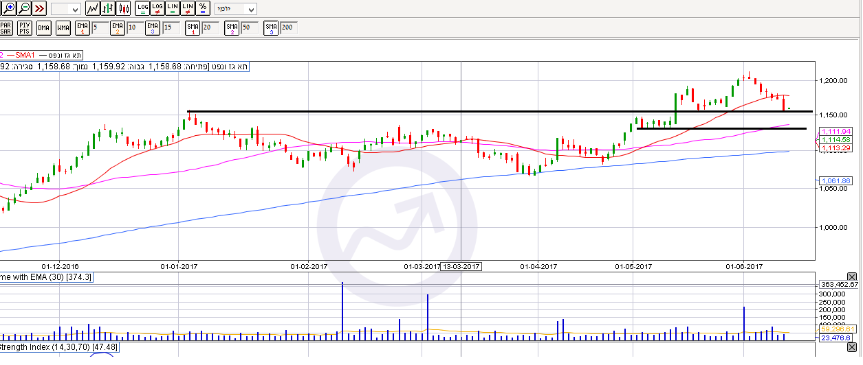Toggle the EMA 3 indicator
The image size is (863, 365).
152,28
